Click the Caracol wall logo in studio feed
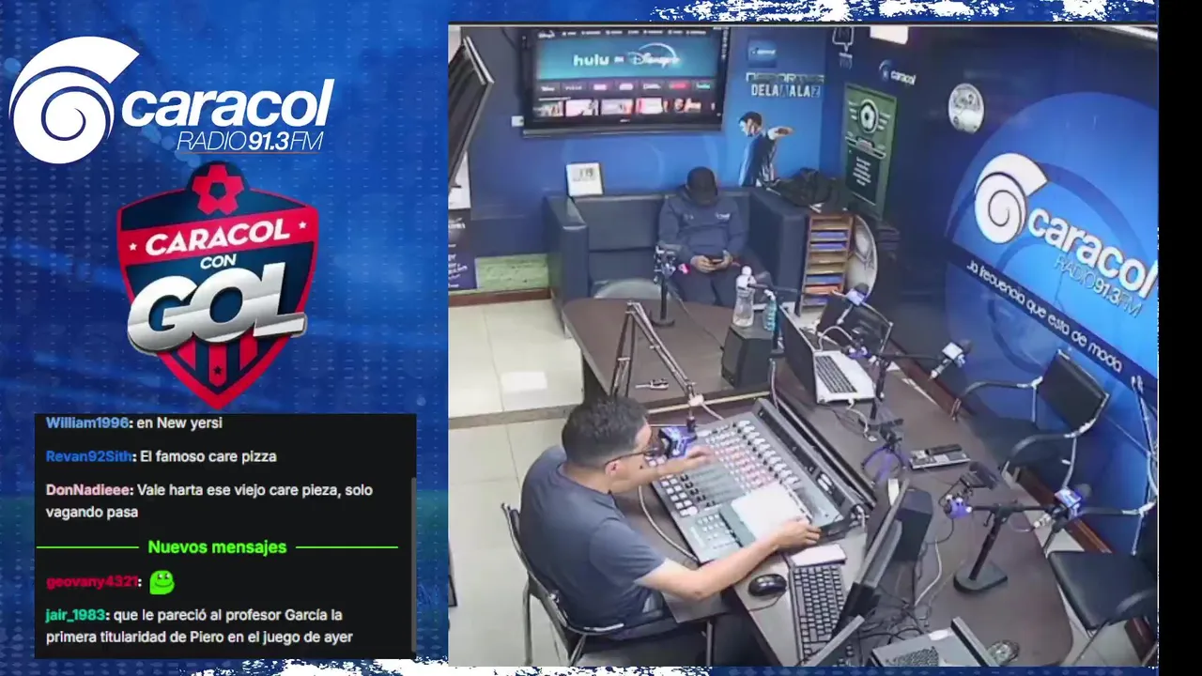This screenshot has width=1202, height=676. tap(1064, 235)
